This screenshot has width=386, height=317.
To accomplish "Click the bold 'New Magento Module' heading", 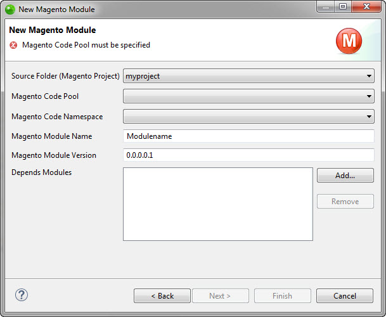I will coord(53,30).
